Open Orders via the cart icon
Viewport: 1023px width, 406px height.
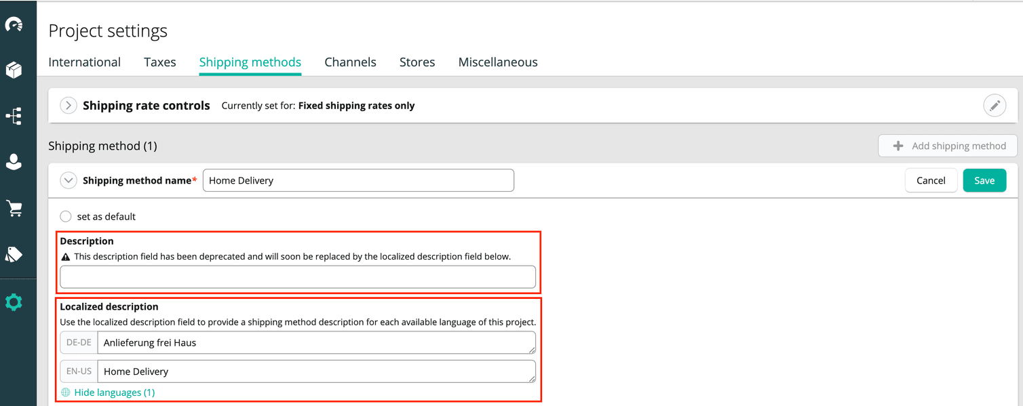15,208
